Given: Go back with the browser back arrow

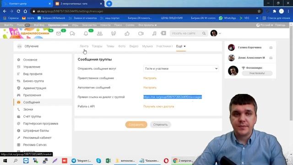Looking at the screenshot, I should [5, 11].
